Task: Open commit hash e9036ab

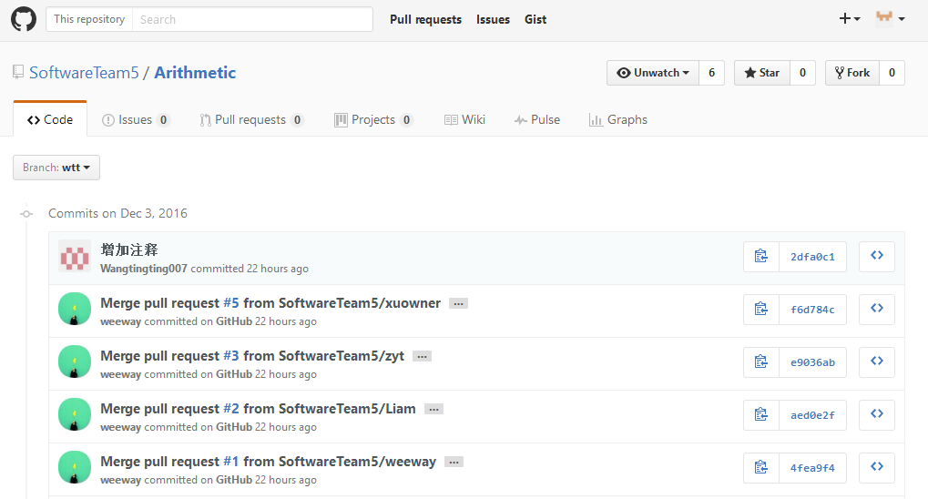Action: coord(812,362)
